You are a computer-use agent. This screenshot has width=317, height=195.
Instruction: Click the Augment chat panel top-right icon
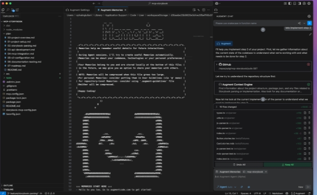click(x=309, y=17)
